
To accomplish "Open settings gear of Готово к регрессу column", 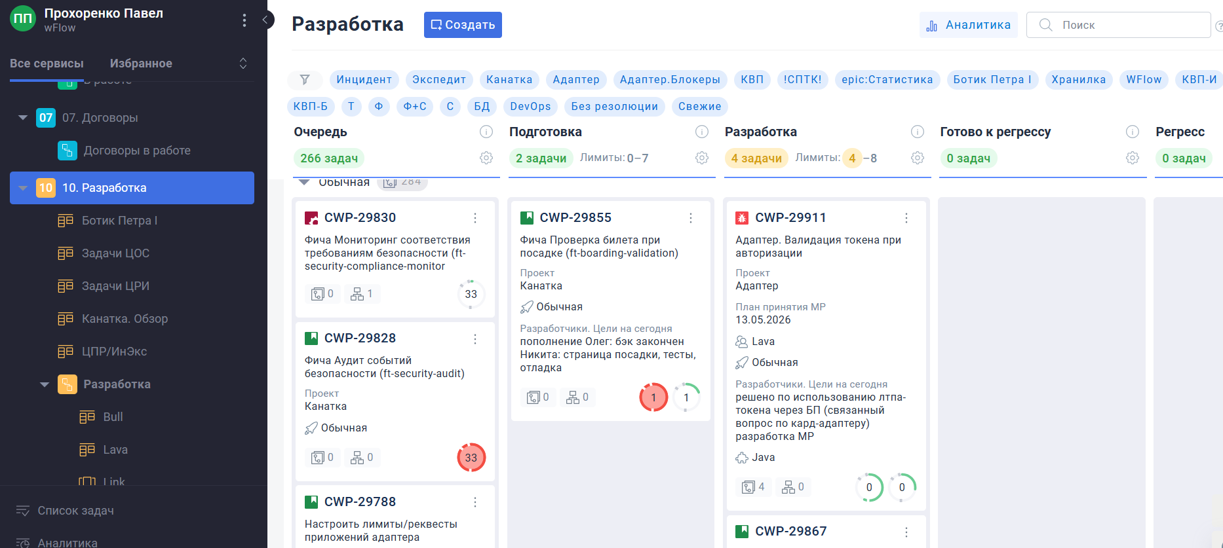I will point(1133,158).
